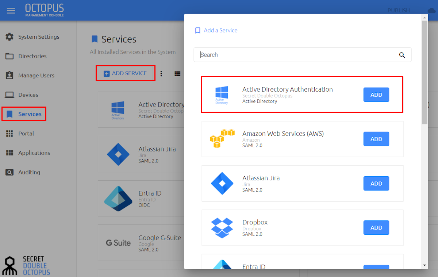Image resolution: width=438 pixels, height=277 pixels.
Task: Click the Devices laptop icon
Action: (x=9, y=95)
